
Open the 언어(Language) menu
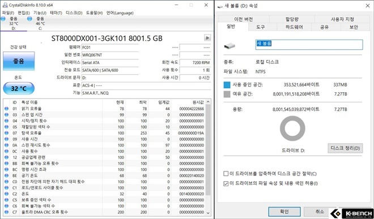120,13
